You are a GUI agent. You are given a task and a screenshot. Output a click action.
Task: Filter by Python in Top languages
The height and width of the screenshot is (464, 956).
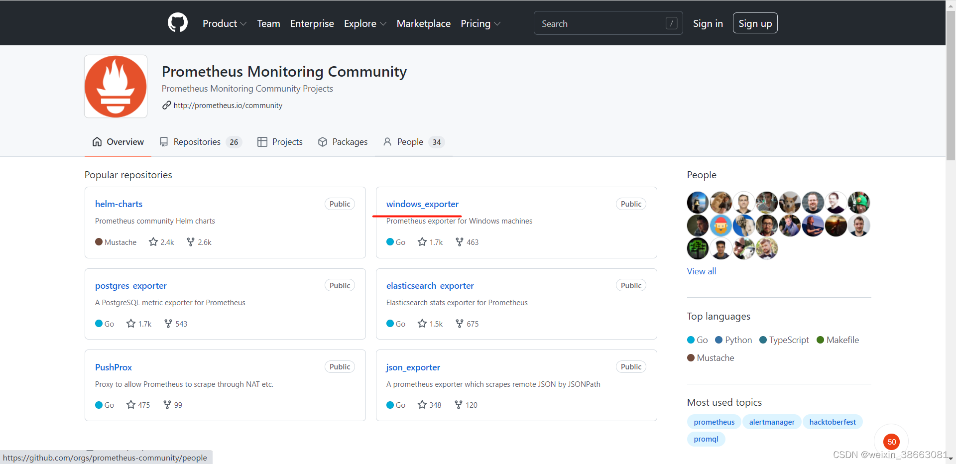(x=733, y=340)
